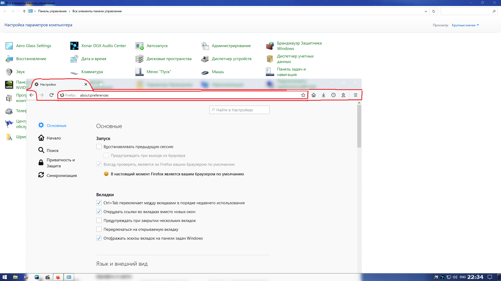Open the Firefox hamburger menu
The height and width of the screenshot is (281, 501).
point(355,95)
